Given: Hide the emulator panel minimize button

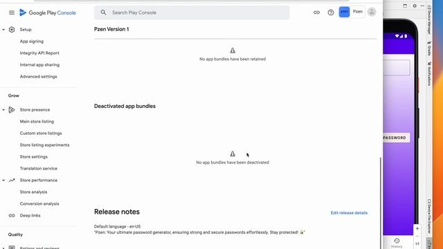Looking at the screenshot, I should [422, 6].
